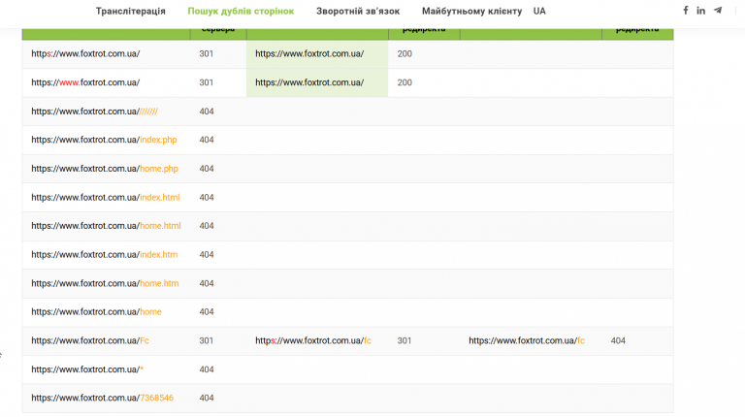
Task: Select the URL ending in ///////
Action: (94, 112)
